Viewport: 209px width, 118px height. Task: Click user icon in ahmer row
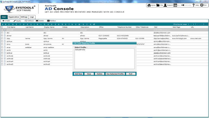tap(5, 36)
